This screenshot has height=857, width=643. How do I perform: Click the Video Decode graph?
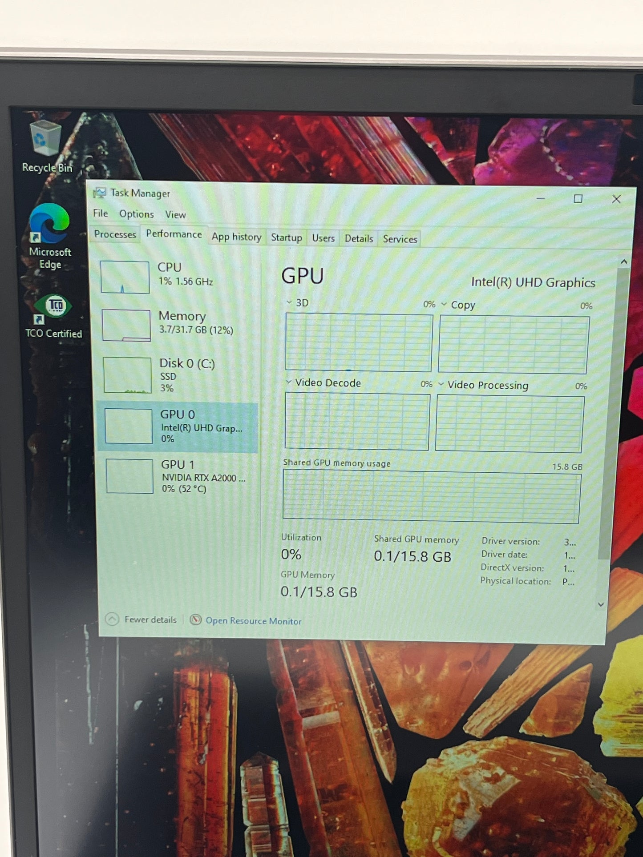pyautogui.click(x=357, y=422)
